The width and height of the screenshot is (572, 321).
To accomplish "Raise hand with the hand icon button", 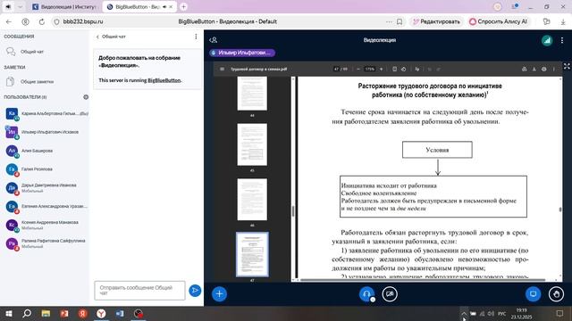I will 556,293.
